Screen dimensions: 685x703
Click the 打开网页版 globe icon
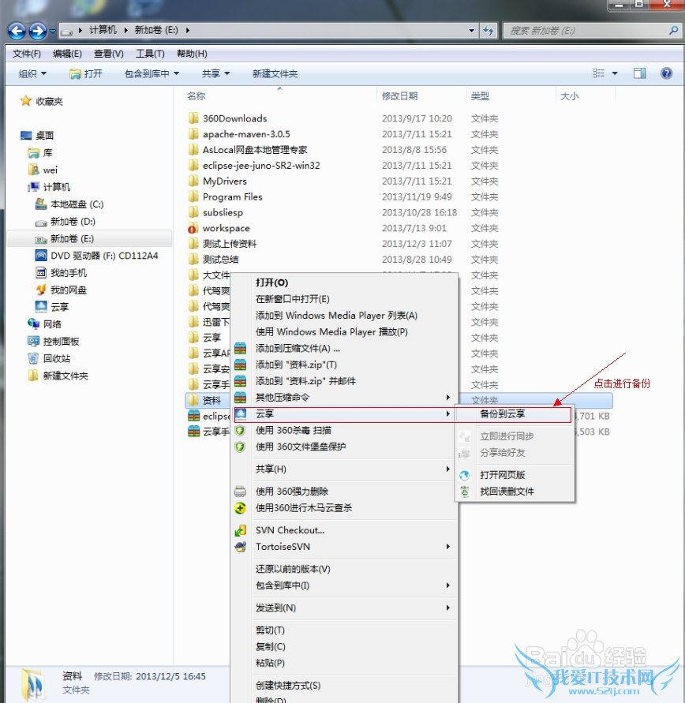[465, 475]
